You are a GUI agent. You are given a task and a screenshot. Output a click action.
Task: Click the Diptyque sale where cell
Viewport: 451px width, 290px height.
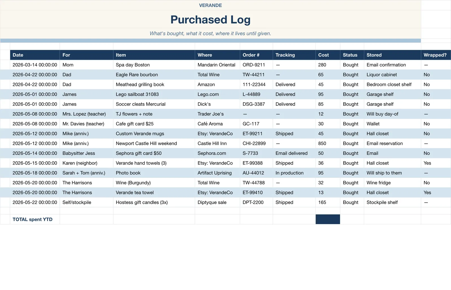pos(217,202)
